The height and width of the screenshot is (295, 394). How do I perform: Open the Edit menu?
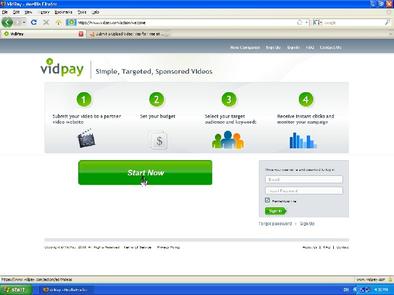(x=16, y=12)
